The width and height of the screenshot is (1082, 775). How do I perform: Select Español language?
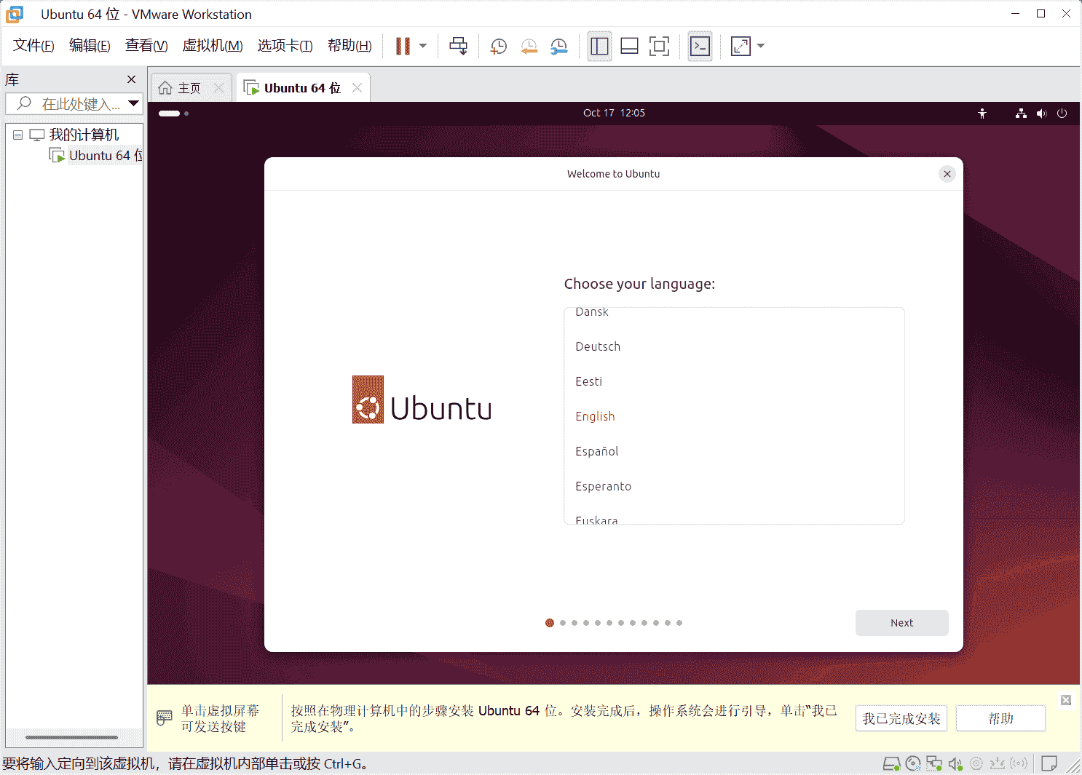tap(734, 451)
